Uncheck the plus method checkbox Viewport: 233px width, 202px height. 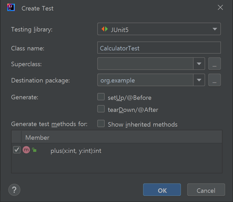click(x=17, y=150)
